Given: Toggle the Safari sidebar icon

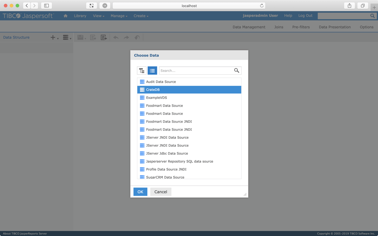Looking at the screenshot, I should pos(46,6).
